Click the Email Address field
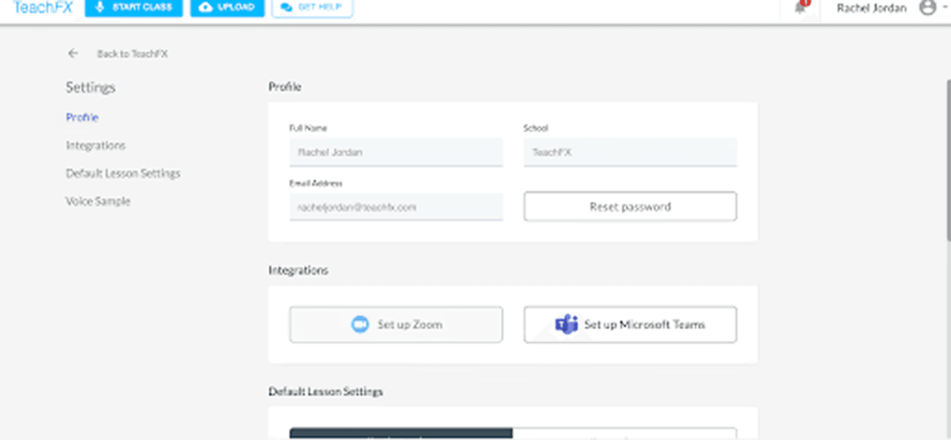Screen dimensions: 951x440 tap(396, 207)
